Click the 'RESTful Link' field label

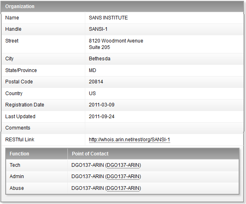pyautogui.click(x=20, y=140)
